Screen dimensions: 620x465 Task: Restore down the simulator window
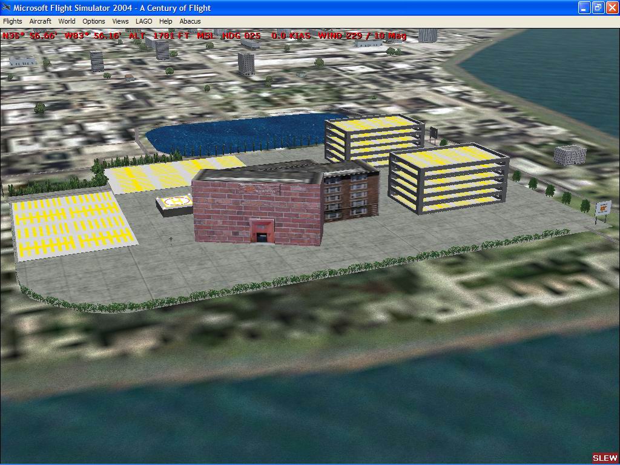coord(598,8)
